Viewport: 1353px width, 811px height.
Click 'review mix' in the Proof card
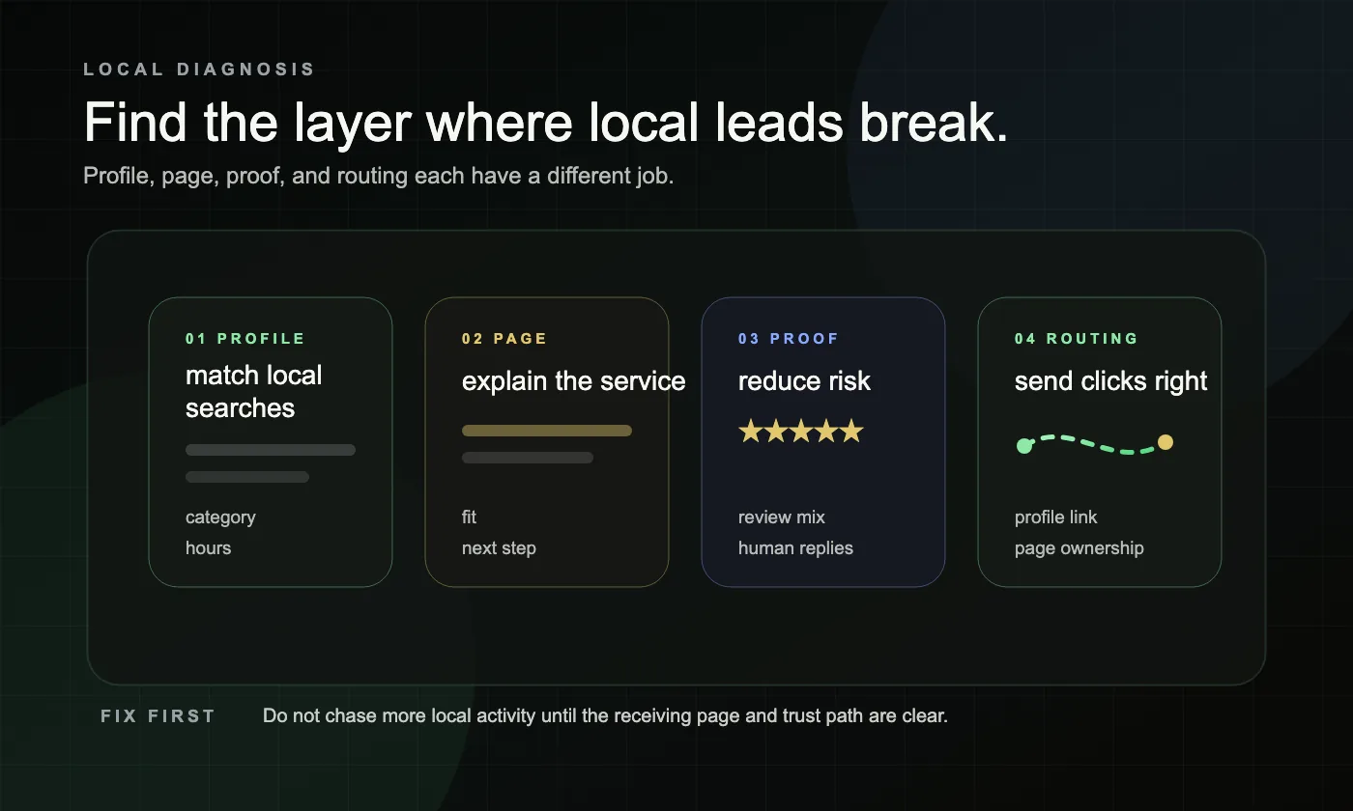click(x=782, y=517)
